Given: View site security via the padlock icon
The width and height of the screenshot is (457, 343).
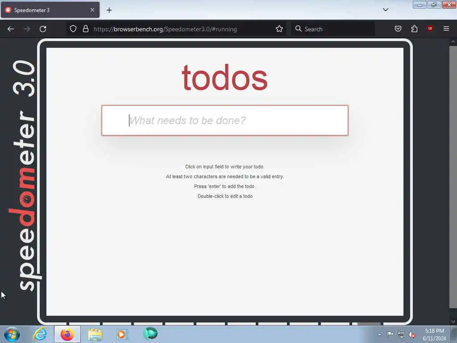Looking at the screenshot, I should pos(85,29).
